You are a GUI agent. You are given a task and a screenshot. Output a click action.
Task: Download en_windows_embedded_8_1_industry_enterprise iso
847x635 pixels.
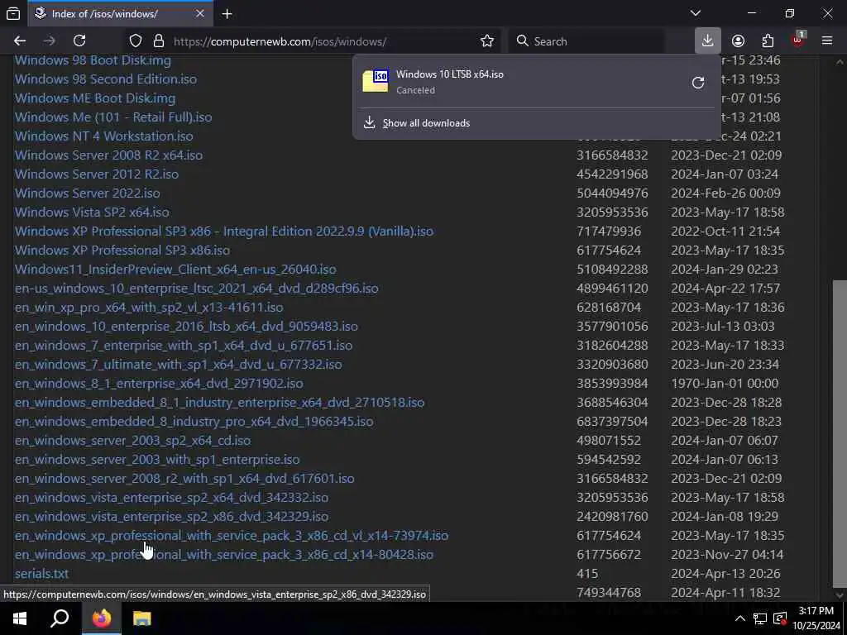(220, 403)
